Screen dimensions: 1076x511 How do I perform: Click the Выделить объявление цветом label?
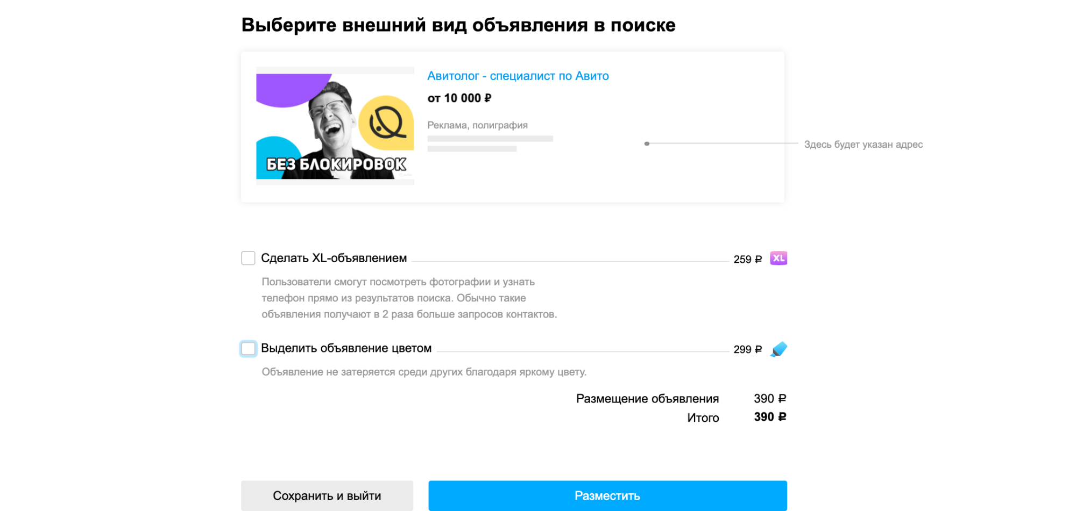[x=346, y=348]
